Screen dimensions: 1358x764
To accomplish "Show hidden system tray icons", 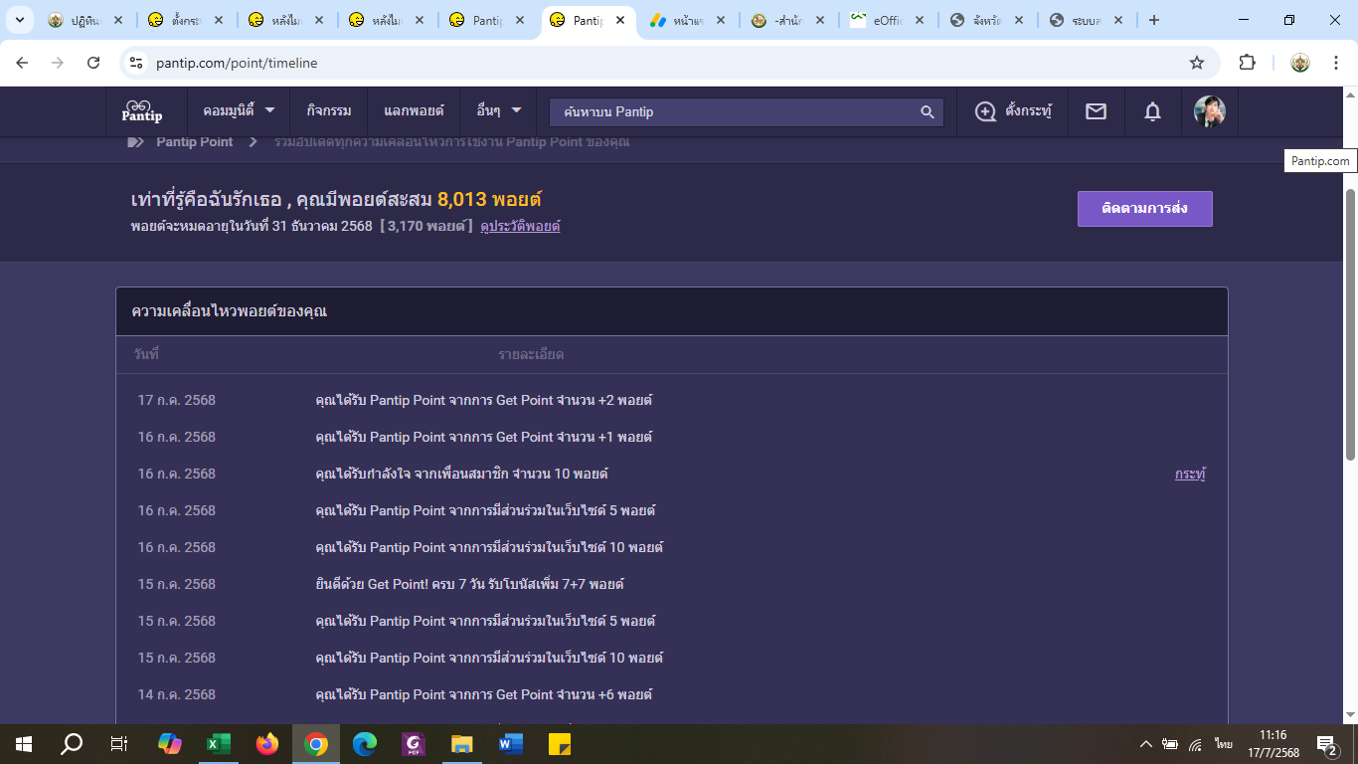I will coord(1146,743).
